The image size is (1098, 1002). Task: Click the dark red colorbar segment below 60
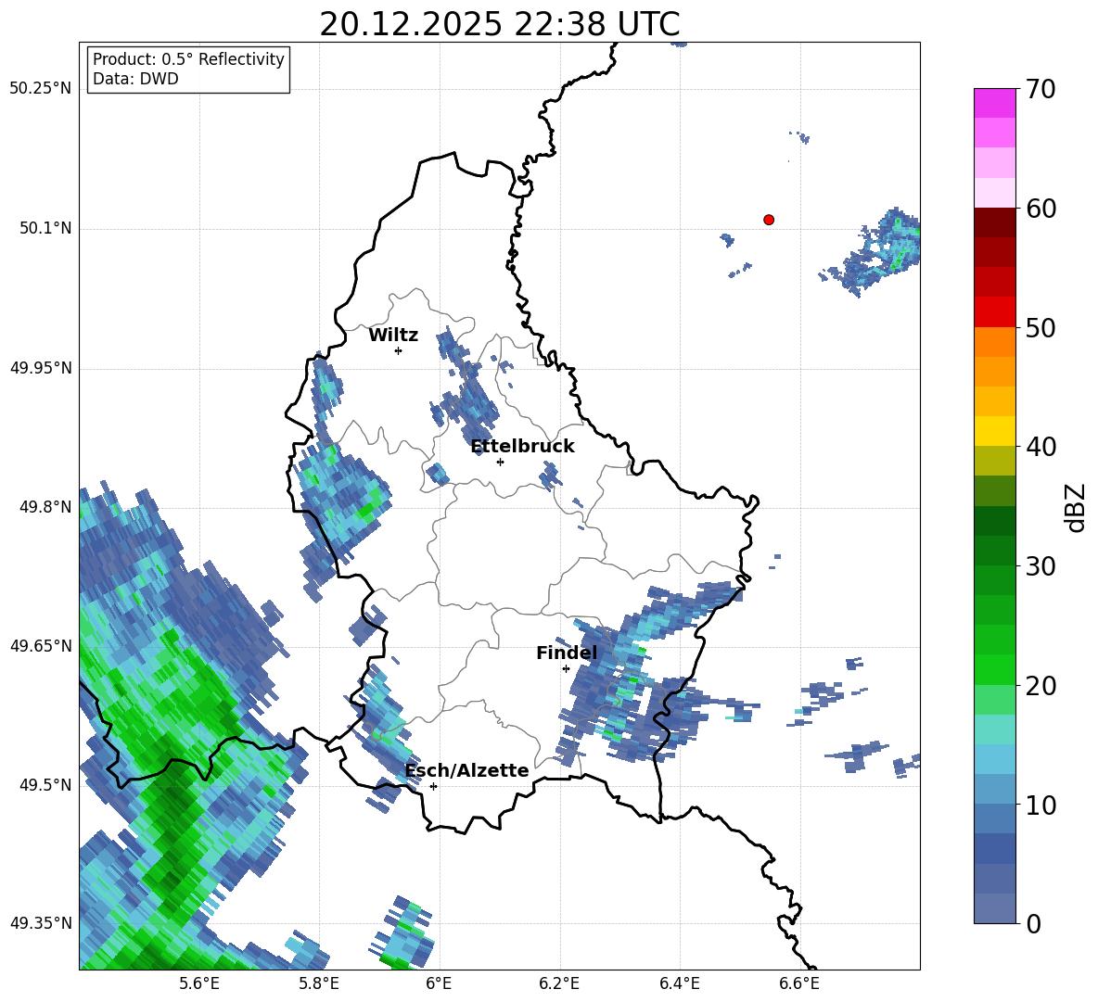pyautogui.click(x=995, y=222)
